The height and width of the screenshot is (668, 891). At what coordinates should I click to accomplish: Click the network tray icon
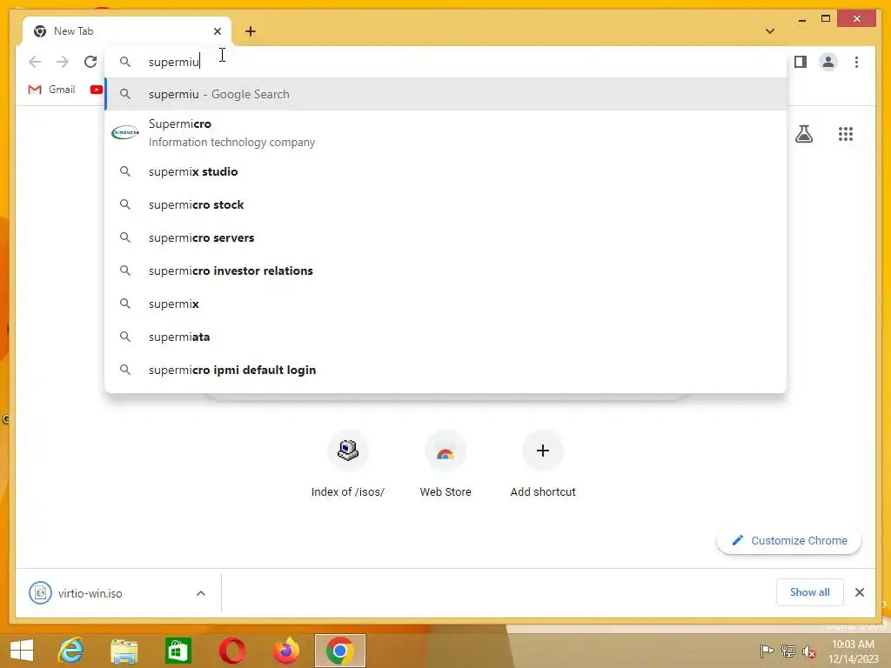788,651
